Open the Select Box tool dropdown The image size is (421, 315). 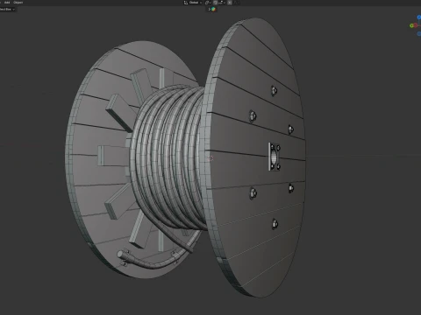click(7, 9)
